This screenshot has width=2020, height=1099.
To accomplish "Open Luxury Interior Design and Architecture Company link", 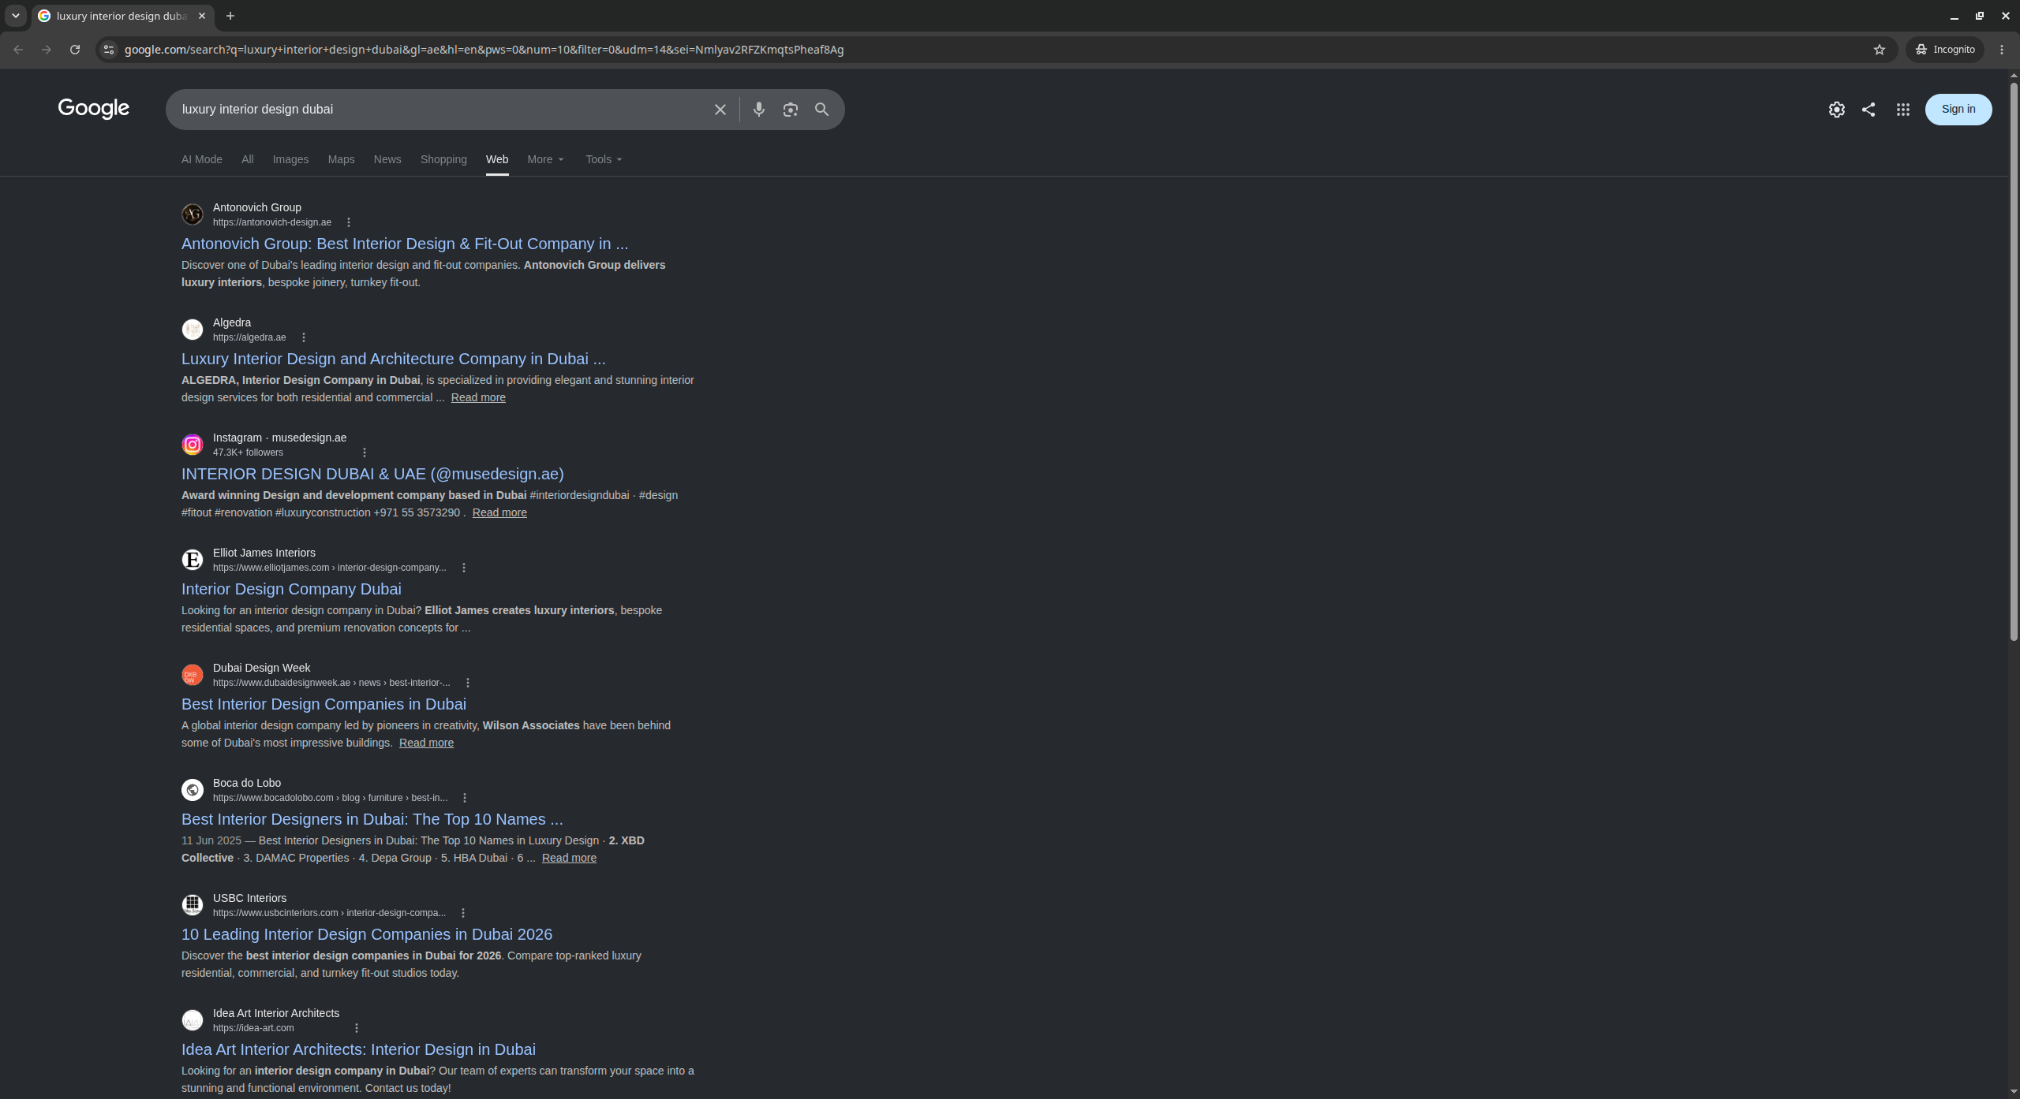I will click(394, 360).
